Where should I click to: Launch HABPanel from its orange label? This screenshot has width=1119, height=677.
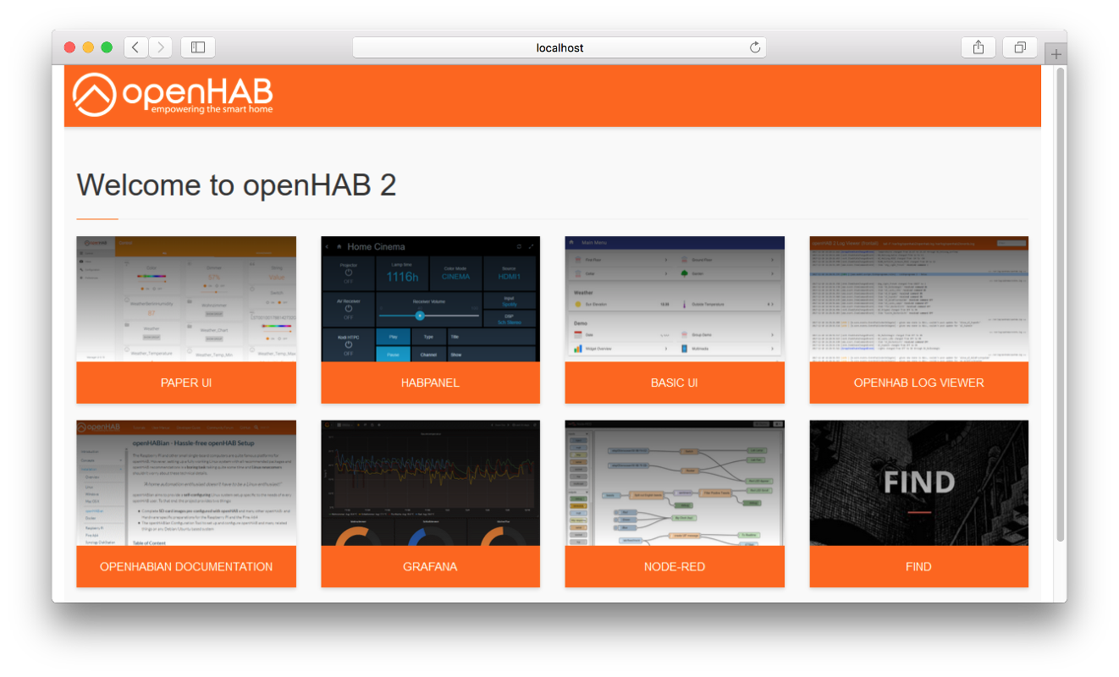pyautogui.click(x=430, y=383)
